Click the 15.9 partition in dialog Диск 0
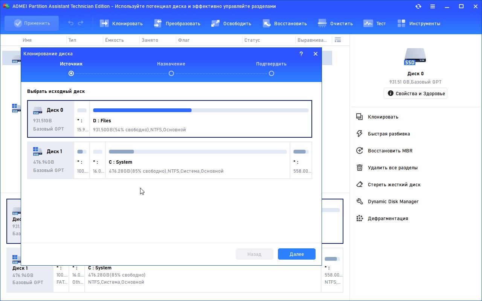Image resolution: width=482 pixels, height=301 pixels. tap(82, 119)
